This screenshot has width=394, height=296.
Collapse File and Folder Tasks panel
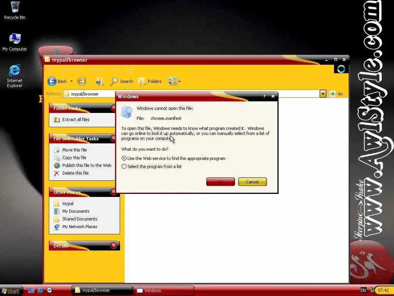114,138
